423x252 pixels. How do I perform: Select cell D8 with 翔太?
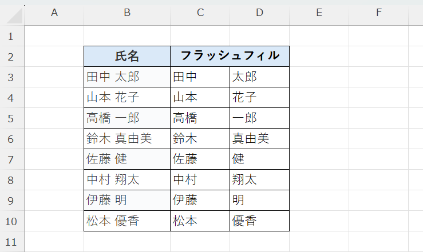(259, 179)
